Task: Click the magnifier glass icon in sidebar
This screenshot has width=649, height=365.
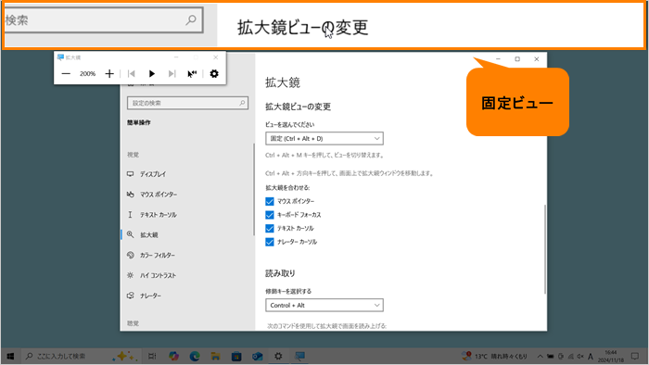Action: [131, 234]
